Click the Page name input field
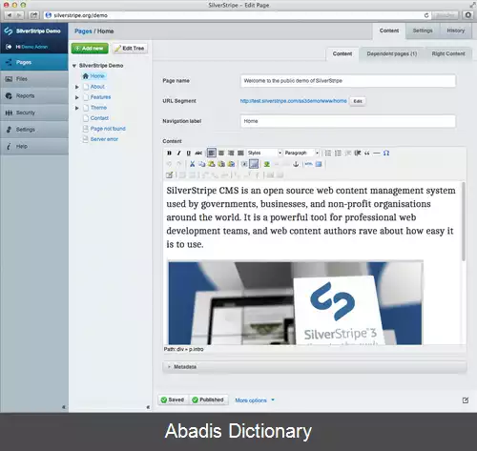 [348, 81]
